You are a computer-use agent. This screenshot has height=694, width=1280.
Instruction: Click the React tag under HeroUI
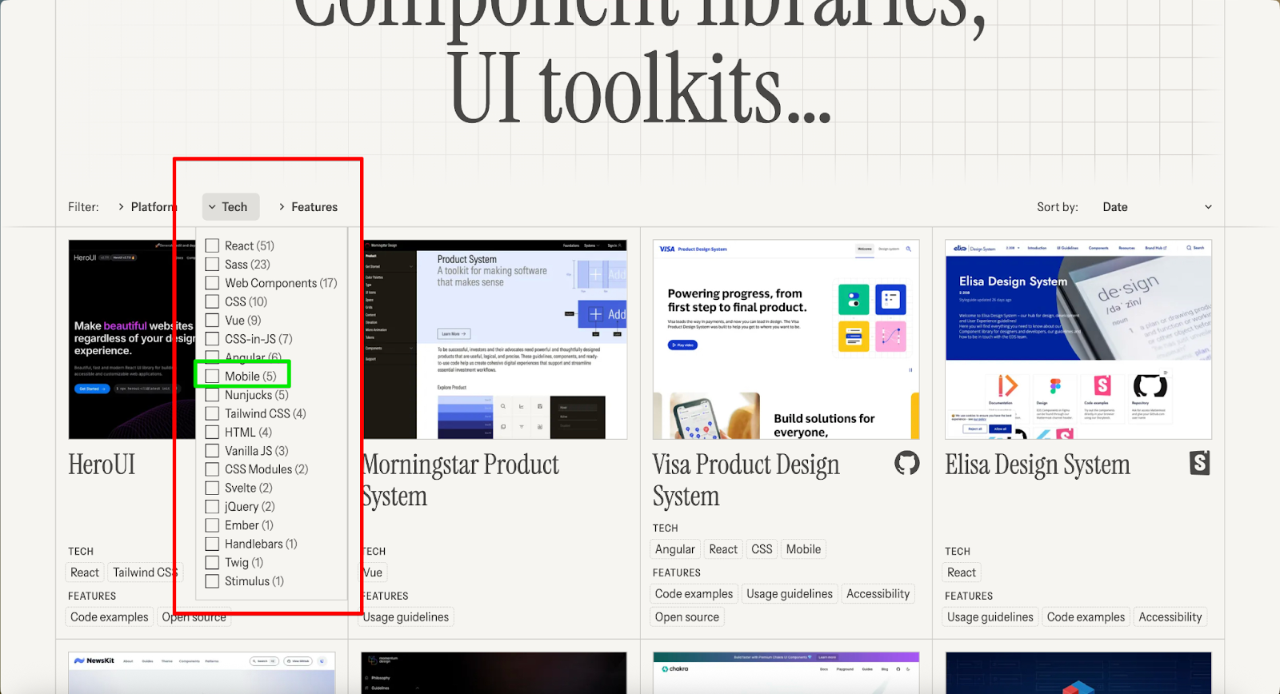coord(85,572)
